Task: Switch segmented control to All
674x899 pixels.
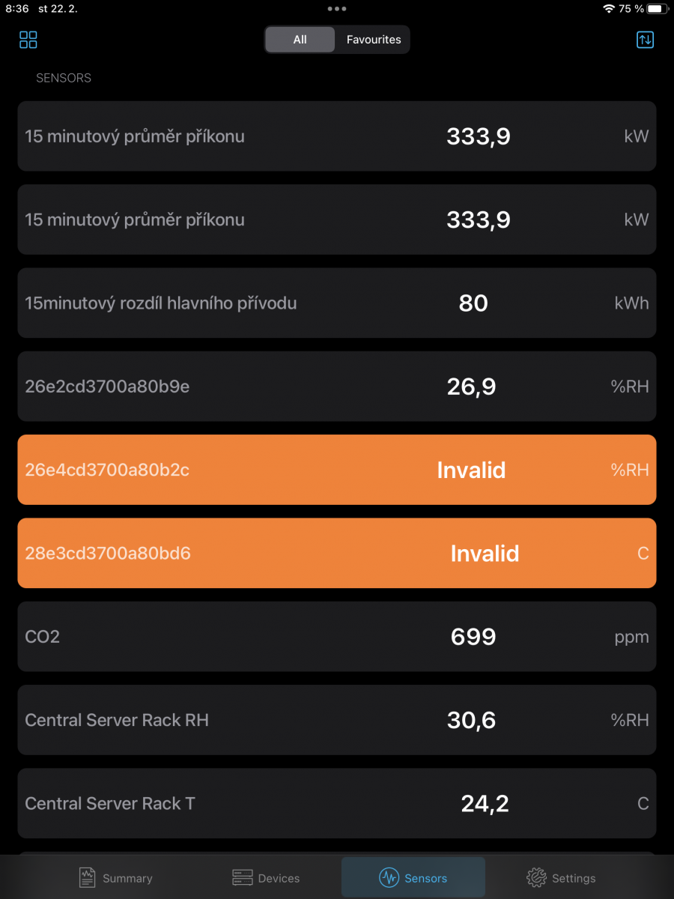Action: [300, 40]
